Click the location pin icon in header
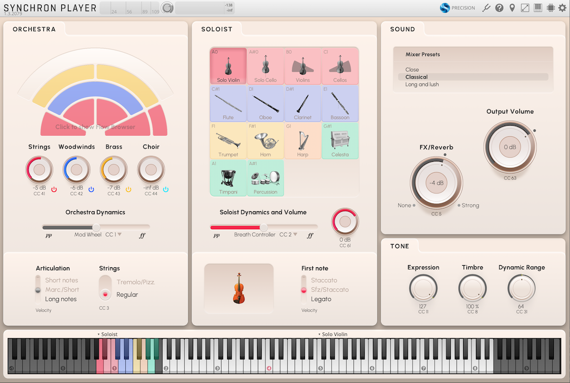The height and width of the screenshot is (383, 570). (x=512, y=8)
